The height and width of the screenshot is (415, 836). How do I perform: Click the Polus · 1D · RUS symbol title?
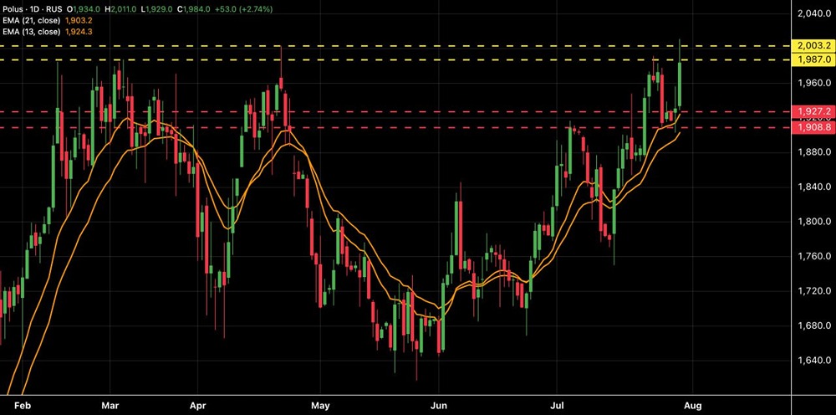32,9
